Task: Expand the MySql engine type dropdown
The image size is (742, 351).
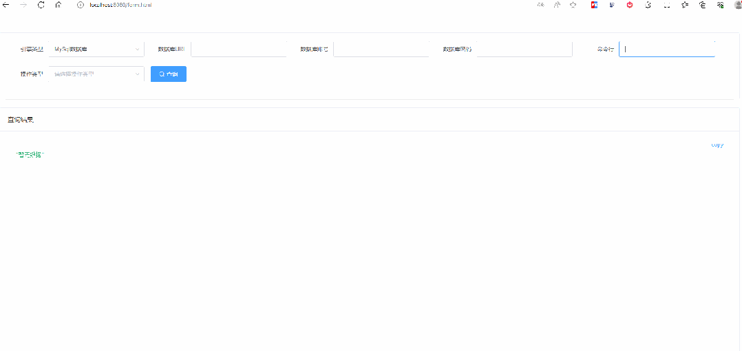Action: [96, 49]
